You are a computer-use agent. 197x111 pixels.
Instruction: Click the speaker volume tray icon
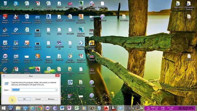(x=133, y=108)
